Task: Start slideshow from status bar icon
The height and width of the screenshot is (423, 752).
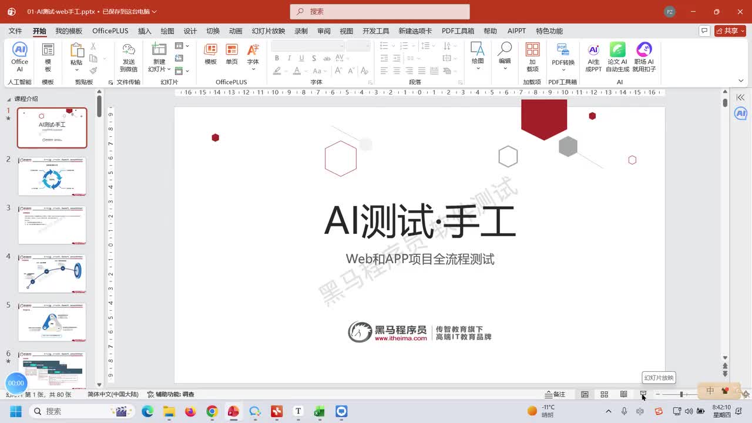Action: point(643,394)
